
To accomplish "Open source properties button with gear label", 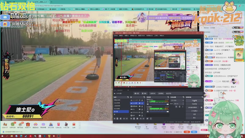I will 137,94.
